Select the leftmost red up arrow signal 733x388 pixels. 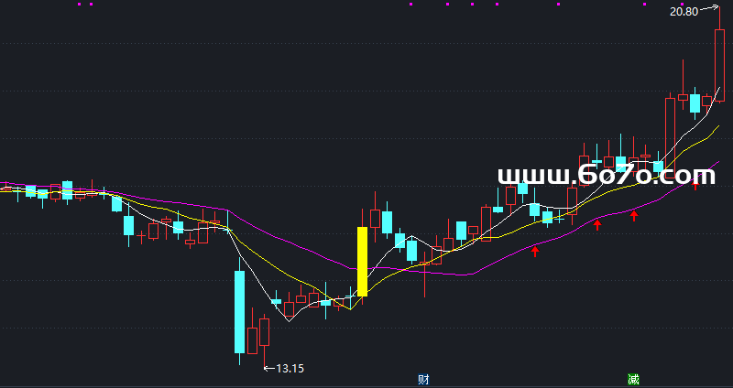pyautogui.click(x=536, y=250)
